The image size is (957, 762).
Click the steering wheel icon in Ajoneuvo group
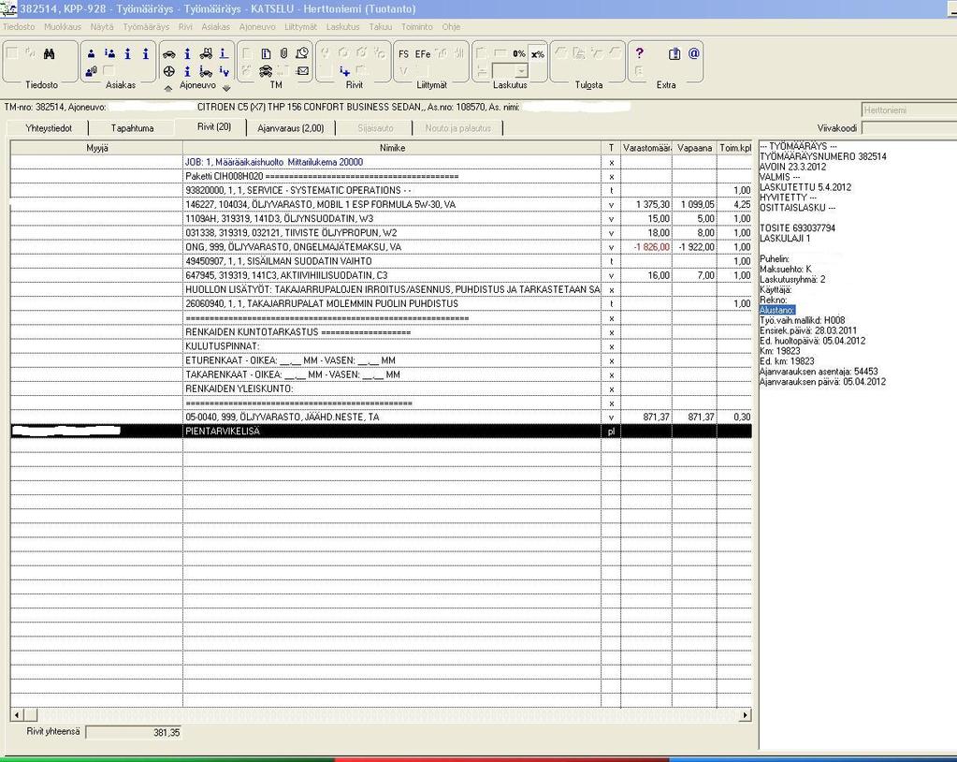(169, 71)
